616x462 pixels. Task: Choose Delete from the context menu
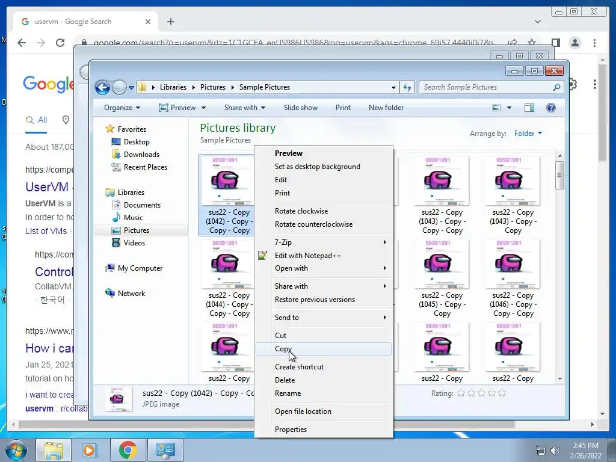(324, 380)
